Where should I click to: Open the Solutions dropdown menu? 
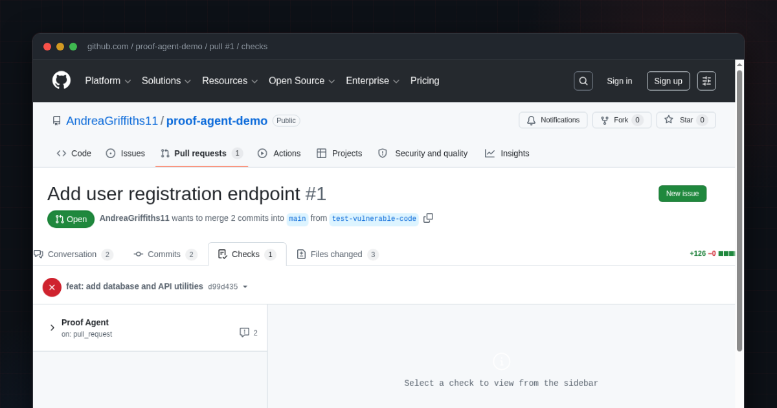pos(166,81)
